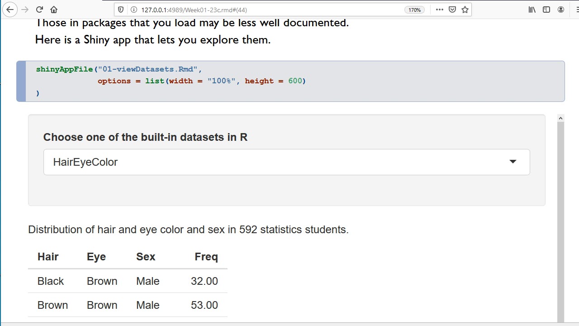Open the Library view

(532, 10)
